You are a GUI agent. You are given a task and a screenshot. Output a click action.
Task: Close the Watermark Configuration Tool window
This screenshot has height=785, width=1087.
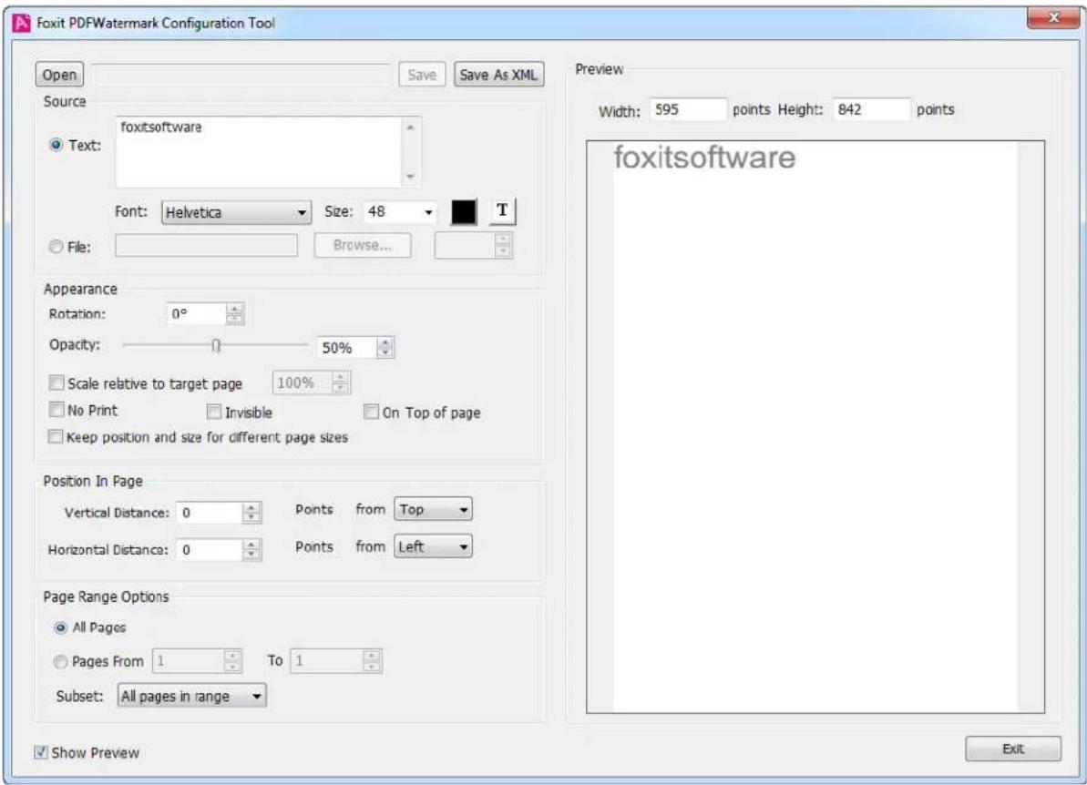pos(1053,18)
